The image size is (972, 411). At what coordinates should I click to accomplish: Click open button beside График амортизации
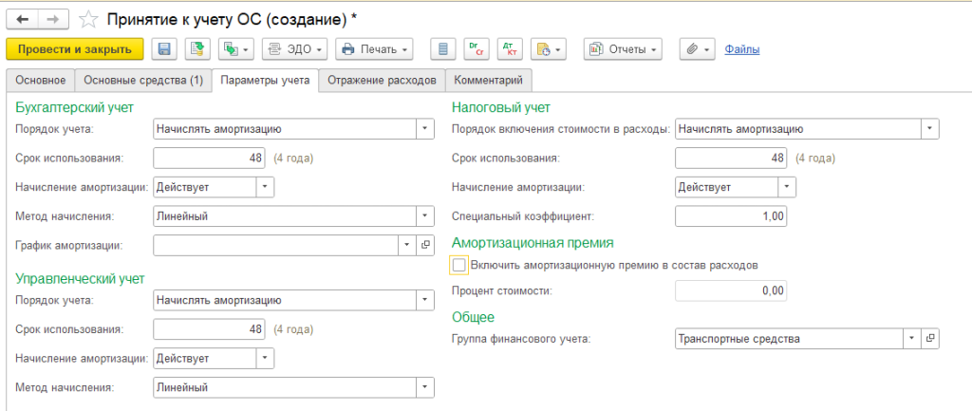[x=425, y=245]
